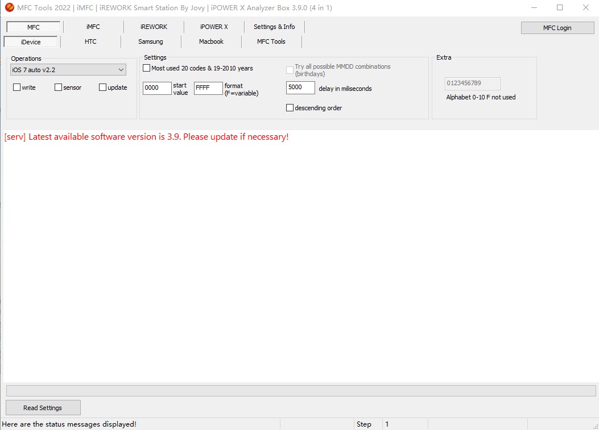This screenshot has height=430, width=599.
Task: Switch to the MFC tab
Action: tap(33, 27)
